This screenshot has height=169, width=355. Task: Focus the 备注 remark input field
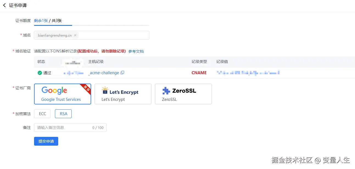70,128
